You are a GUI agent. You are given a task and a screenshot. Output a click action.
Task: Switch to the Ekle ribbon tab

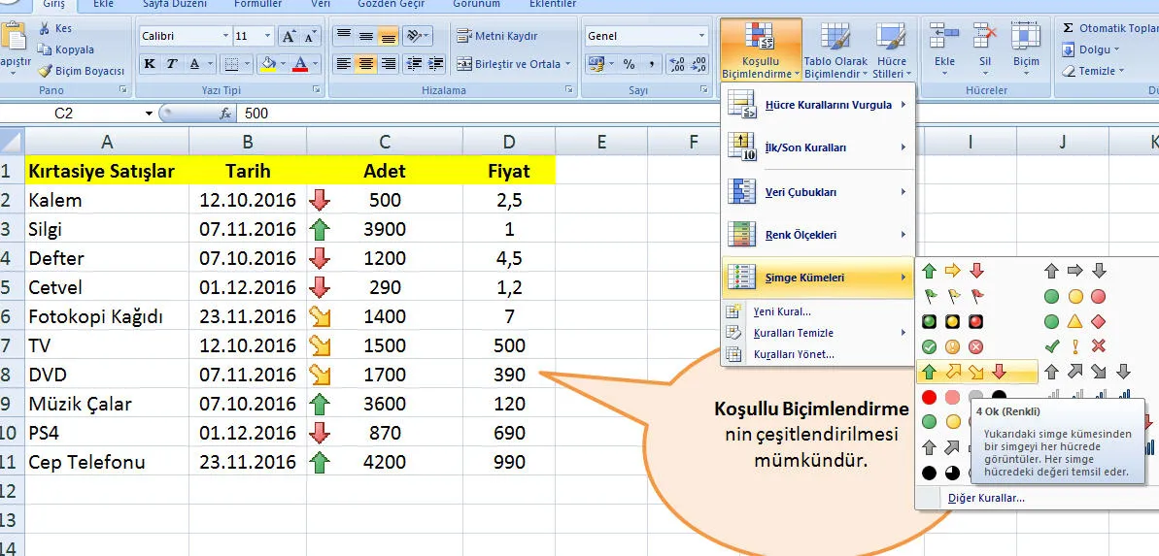(x=102, y=4)
